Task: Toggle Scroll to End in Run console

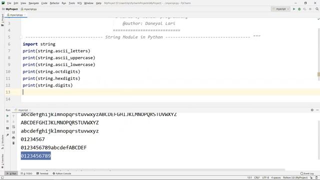Action: [13, 132]
